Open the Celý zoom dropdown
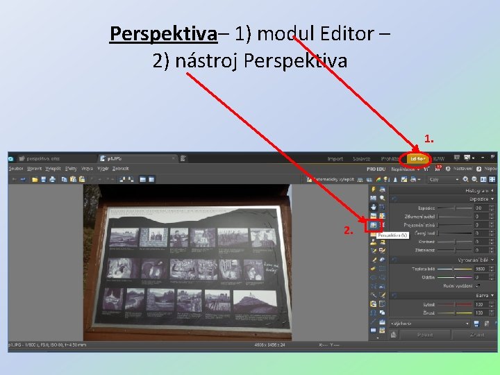Image resolution: width=500 pixels, height=375 pixels. click(x=444, y=180)
